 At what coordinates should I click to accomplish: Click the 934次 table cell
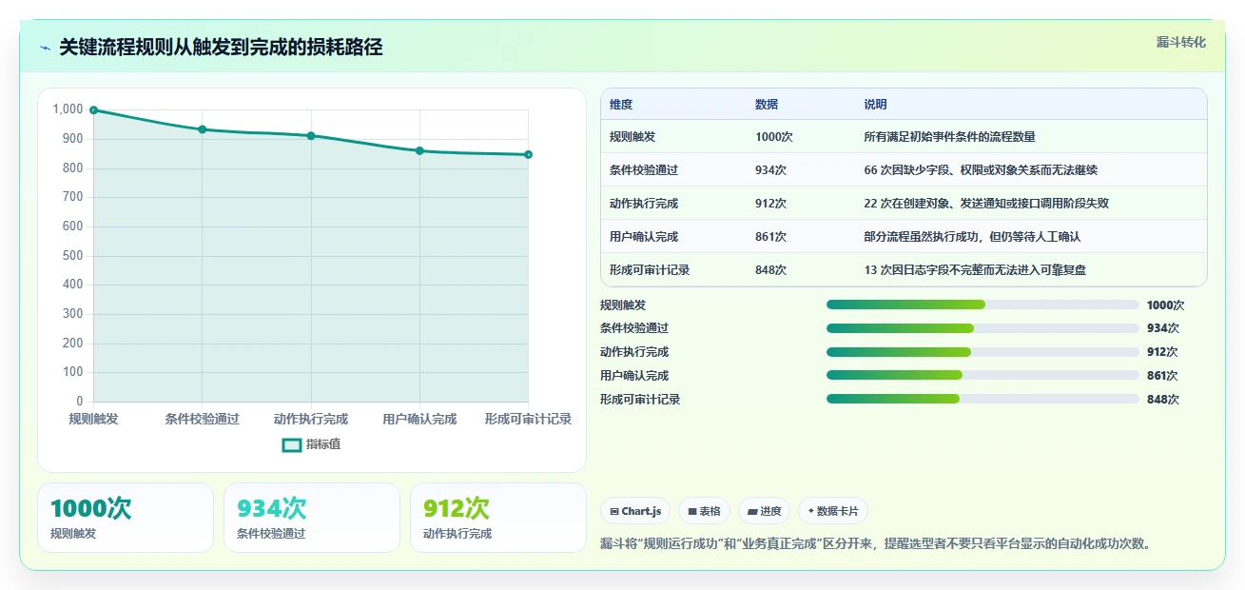point(770,170)
